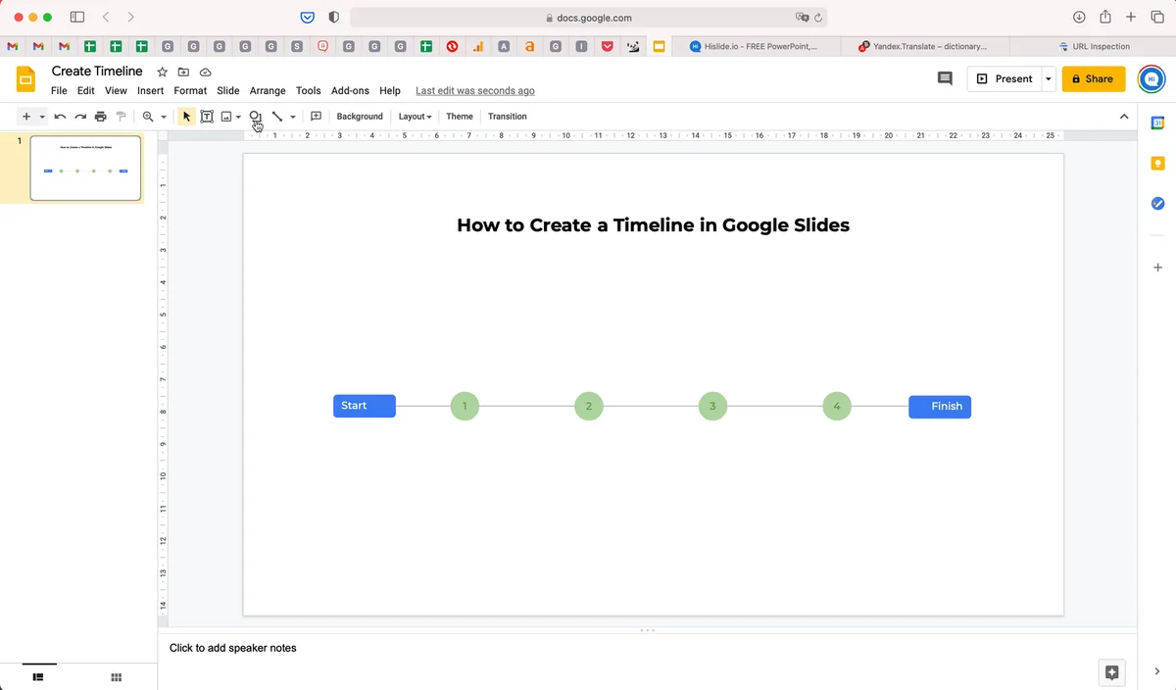Select the blue Finish shape
This screenshot has height=690, width=1176.
point(940,407)
